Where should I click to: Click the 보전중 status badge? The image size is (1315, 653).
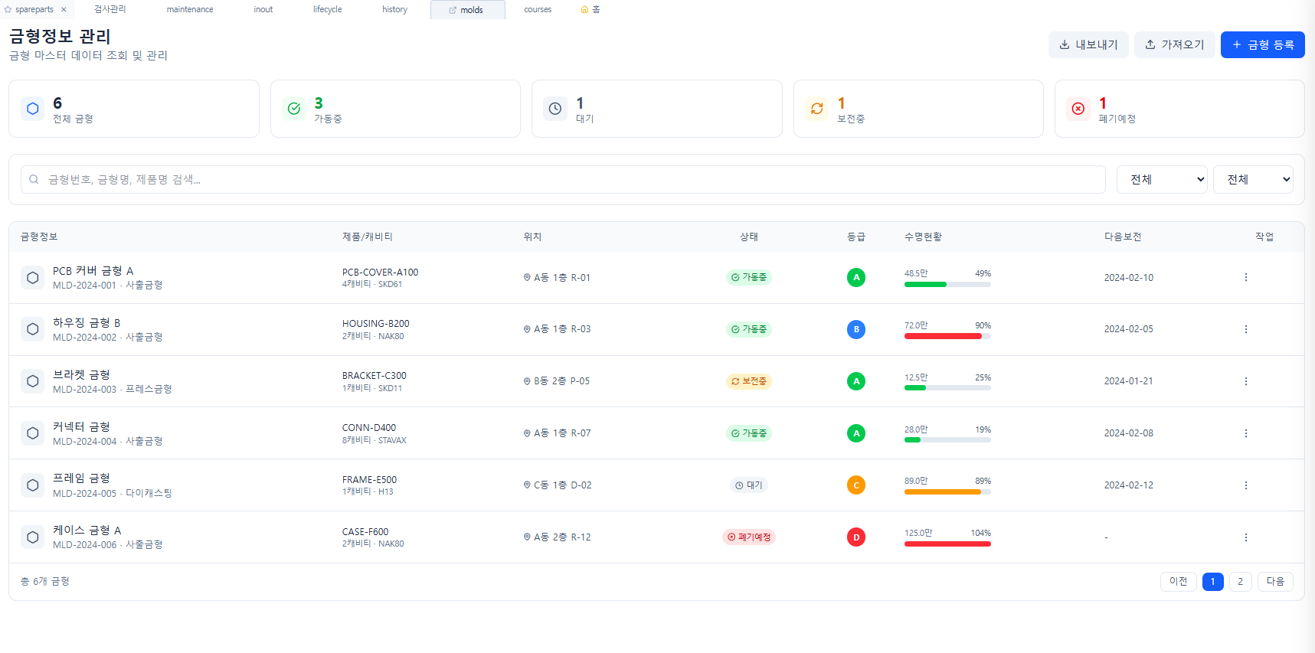[748, 381]
